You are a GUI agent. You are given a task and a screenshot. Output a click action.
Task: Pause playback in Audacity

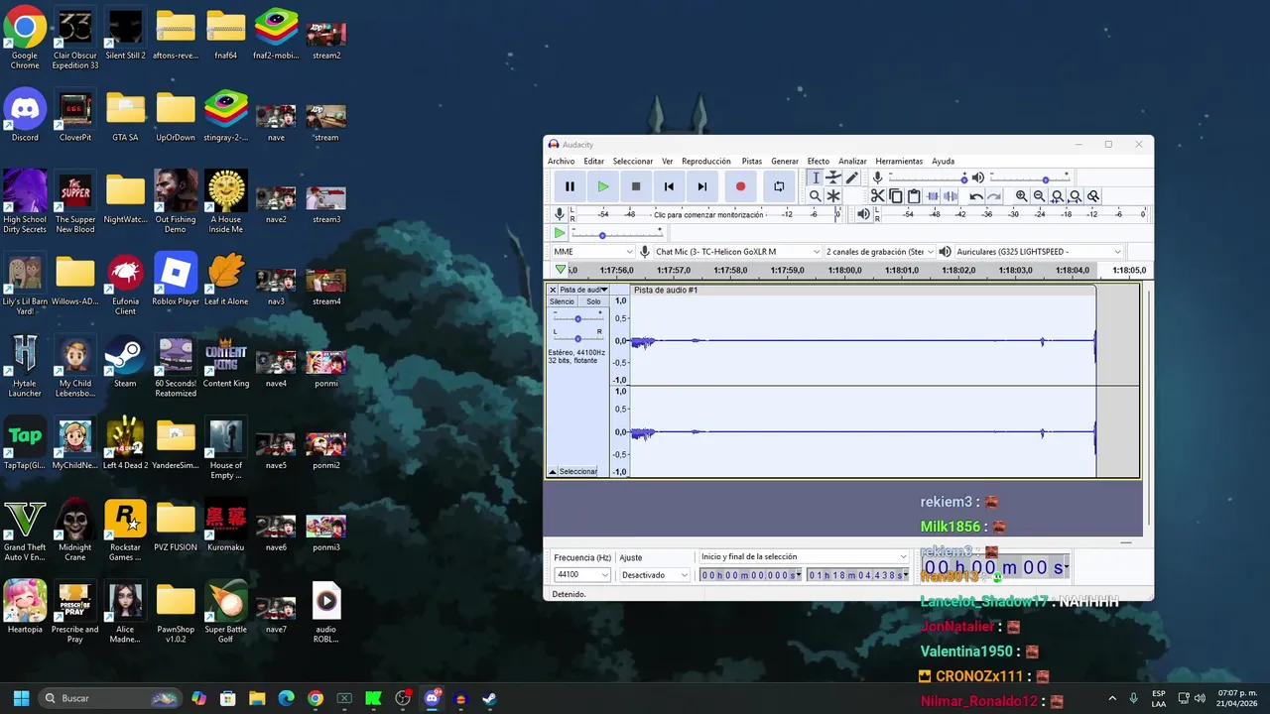click(x=570, y=186)
